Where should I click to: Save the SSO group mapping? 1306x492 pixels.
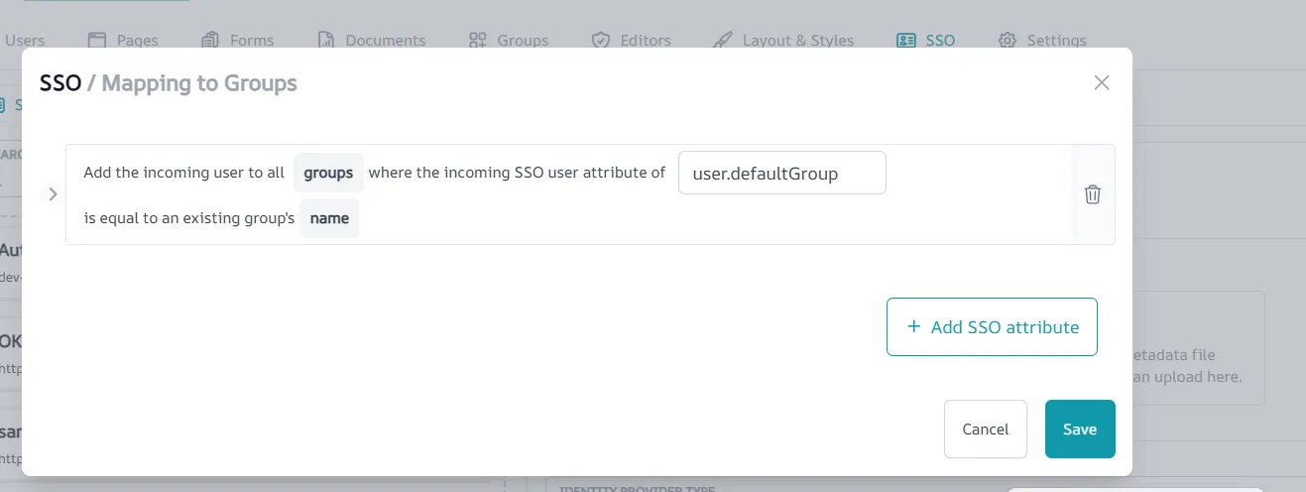click(x=1080, y=429)
